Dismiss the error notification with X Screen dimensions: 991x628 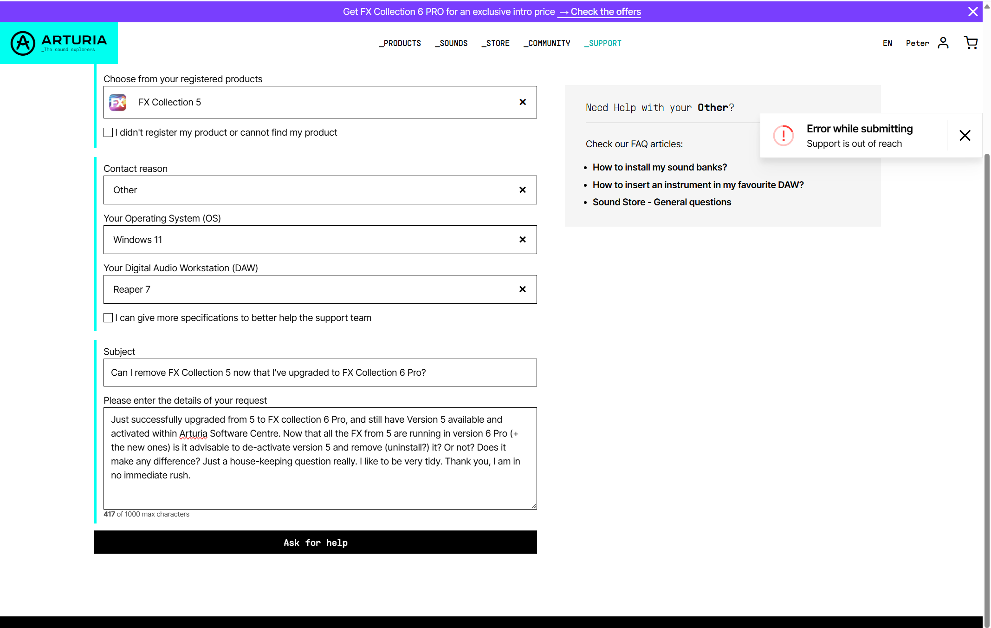click(x=965, y=136)
